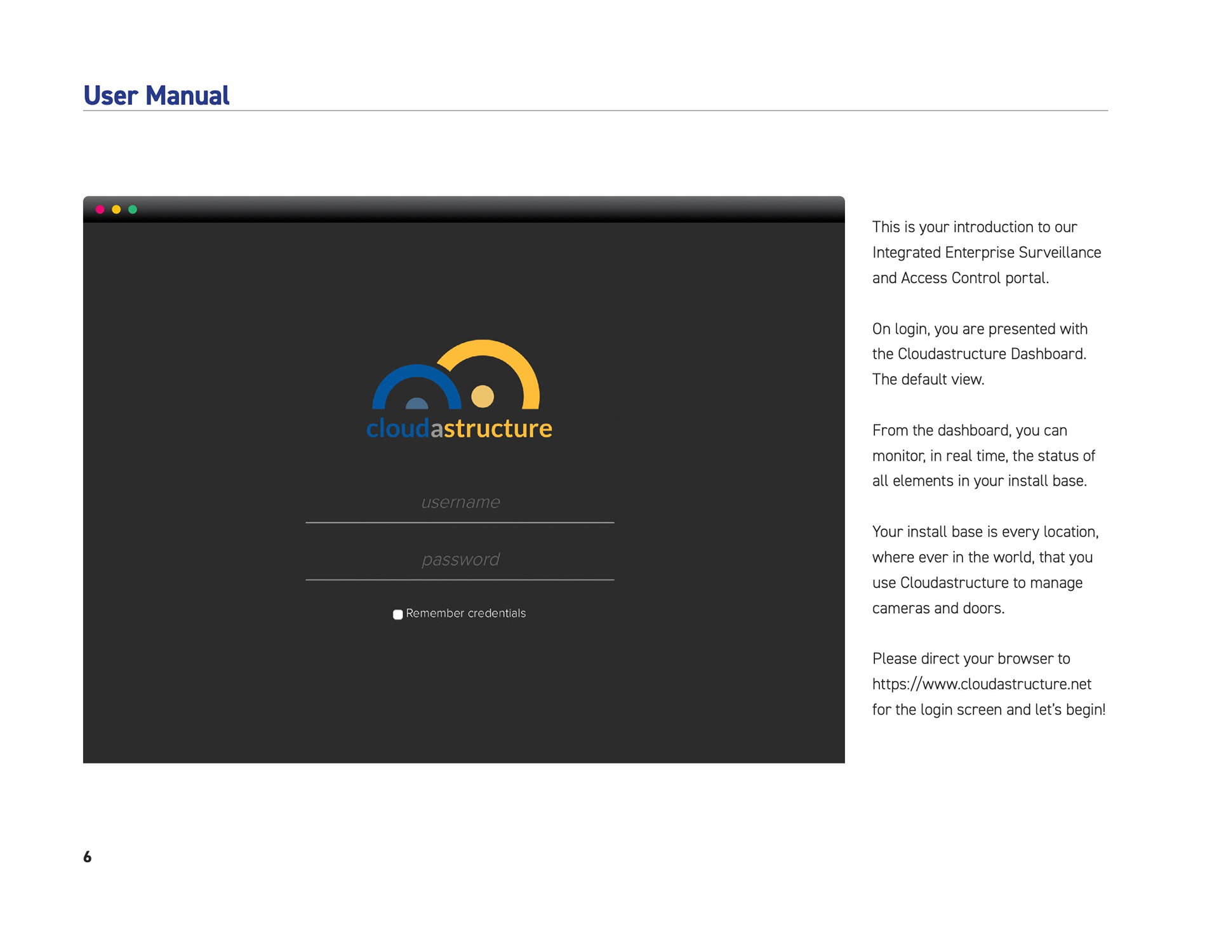
Task: Click the text 'cameras and doors.'
Action: pyautogui.click(x=938, y=608)
